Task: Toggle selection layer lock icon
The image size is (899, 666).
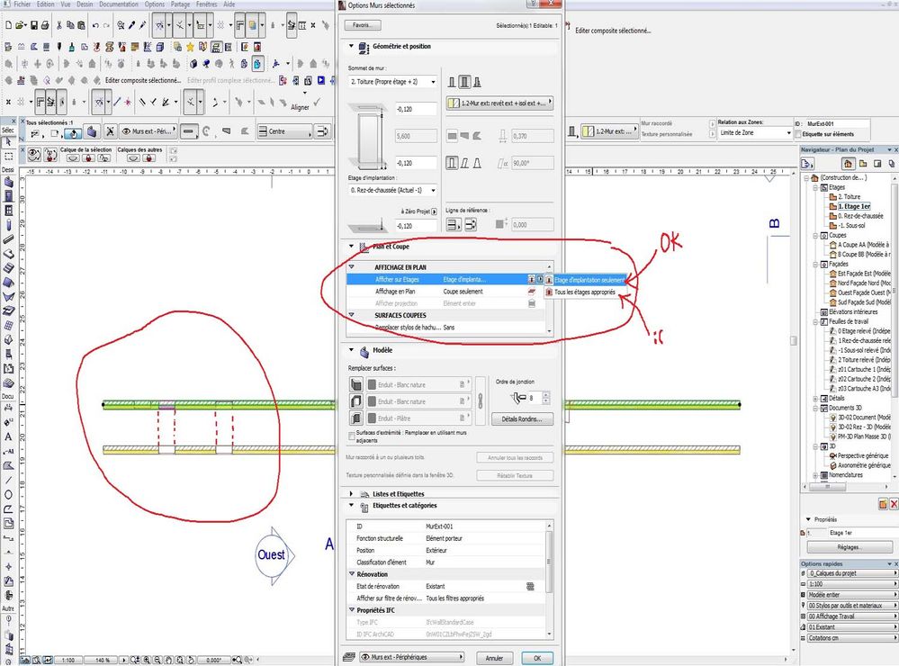Action: pos(88,158)
